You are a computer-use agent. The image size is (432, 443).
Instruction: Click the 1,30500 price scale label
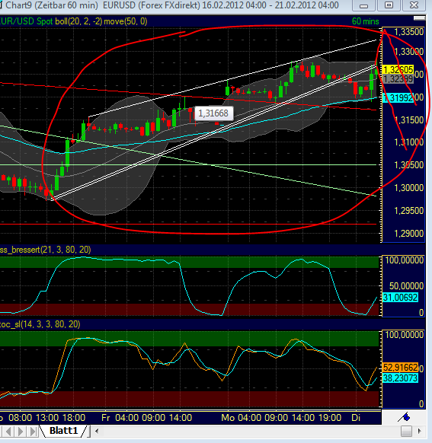[409, 164]
